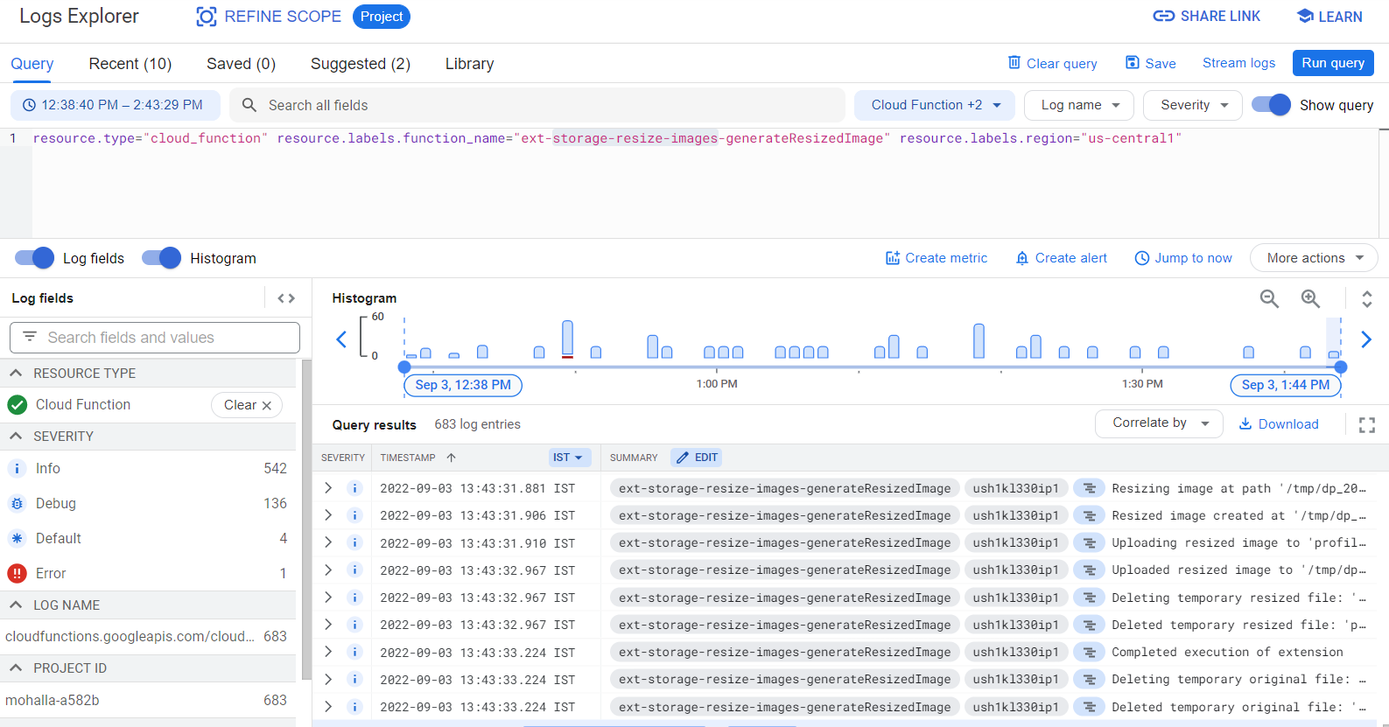Screen dimensions: 1389x727
Task: Click the Share Link chain icon
Action: (1163, 16)
